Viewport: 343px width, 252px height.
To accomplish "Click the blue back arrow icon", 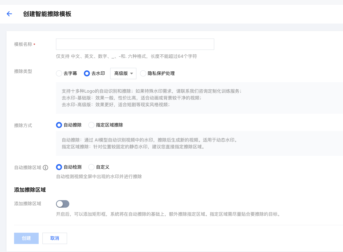I will (x=9, y=14).
